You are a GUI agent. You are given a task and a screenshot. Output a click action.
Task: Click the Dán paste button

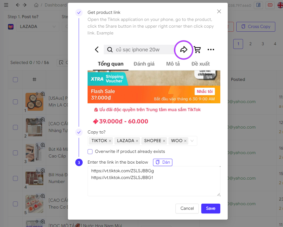tap(163, 162)
